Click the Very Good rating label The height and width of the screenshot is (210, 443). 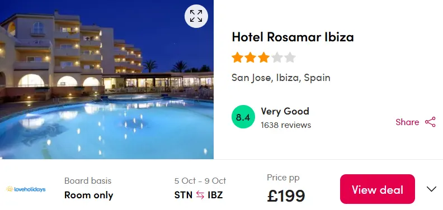tap(285, 111)
